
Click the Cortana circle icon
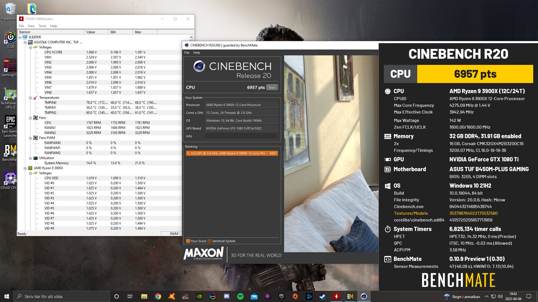pyautogui.click(x=117, y=296)
